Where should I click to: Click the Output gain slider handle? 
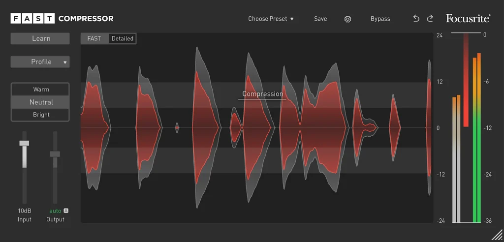[55, 154]
